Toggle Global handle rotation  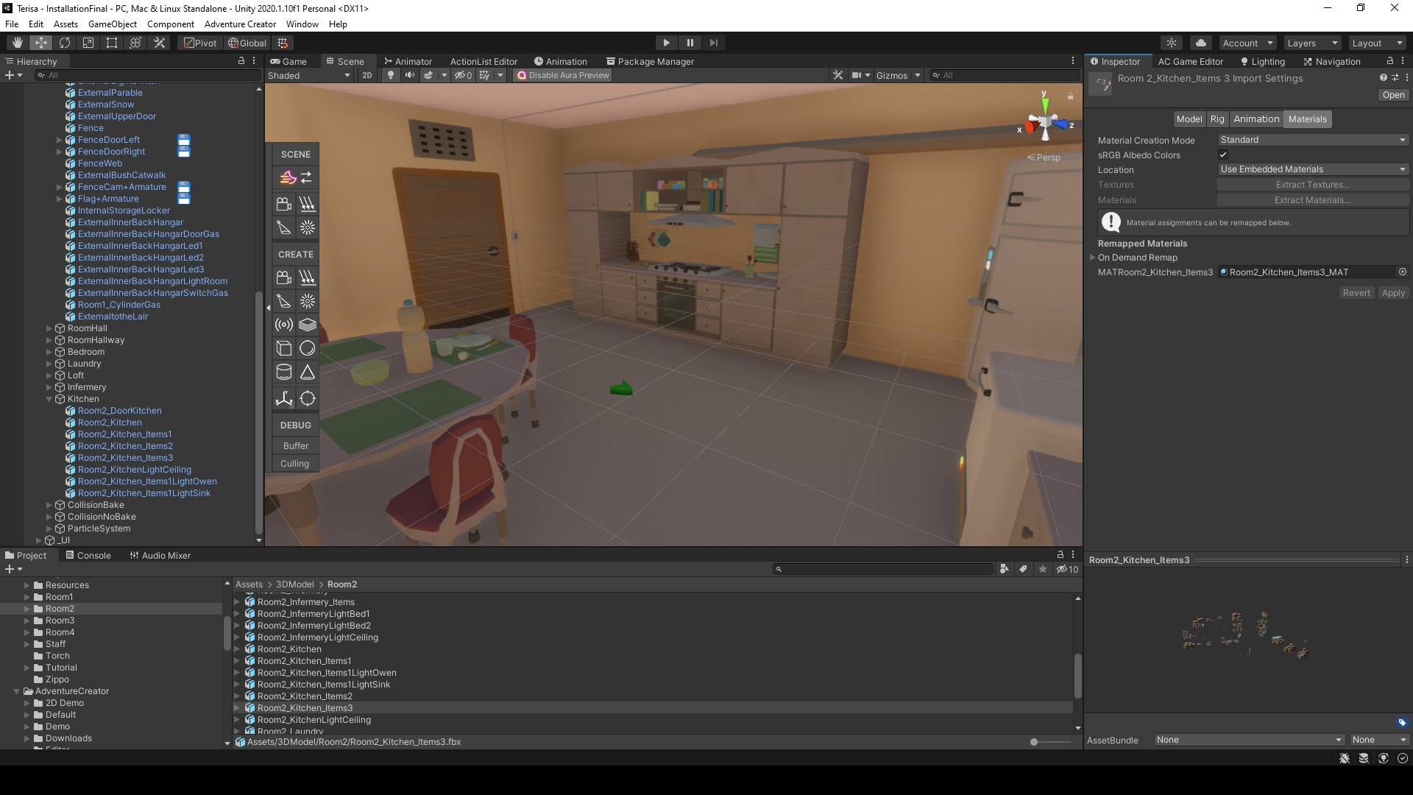[x=247, y=43]
